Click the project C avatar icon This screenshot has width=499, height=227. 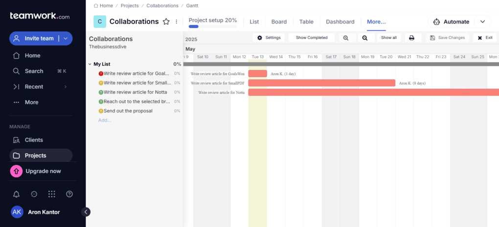click(100, 21)
